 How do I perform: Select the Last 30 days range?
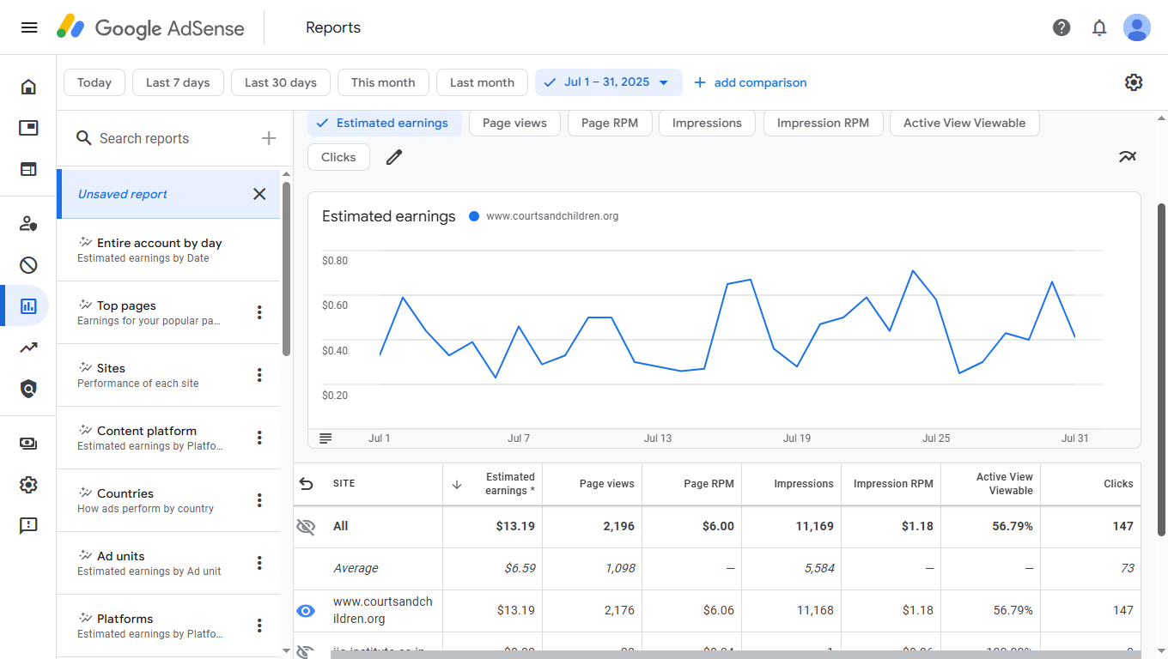[281, 82]
